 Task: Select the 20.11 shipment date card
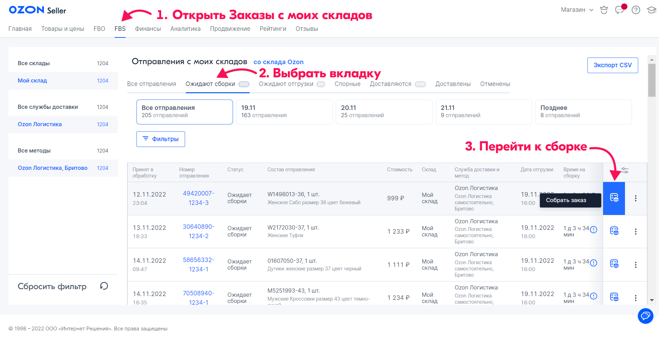[384, 112]
